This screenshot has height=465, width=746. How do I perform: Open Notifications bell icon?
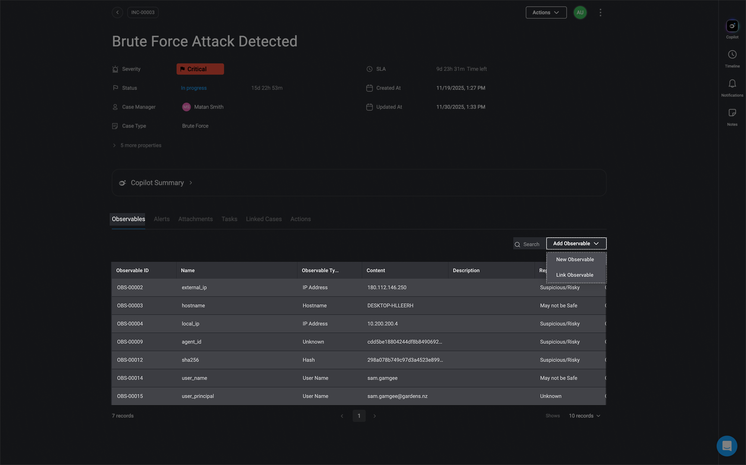point(732,84)
